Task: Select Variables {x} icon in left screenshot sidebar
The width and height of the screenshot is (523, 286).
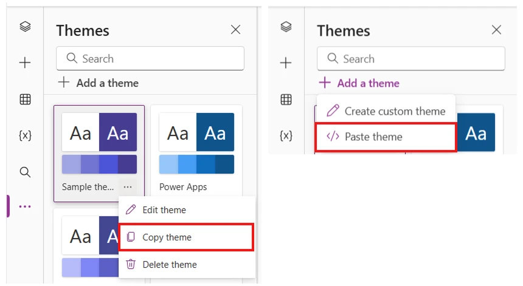Action: click(25, 135)
